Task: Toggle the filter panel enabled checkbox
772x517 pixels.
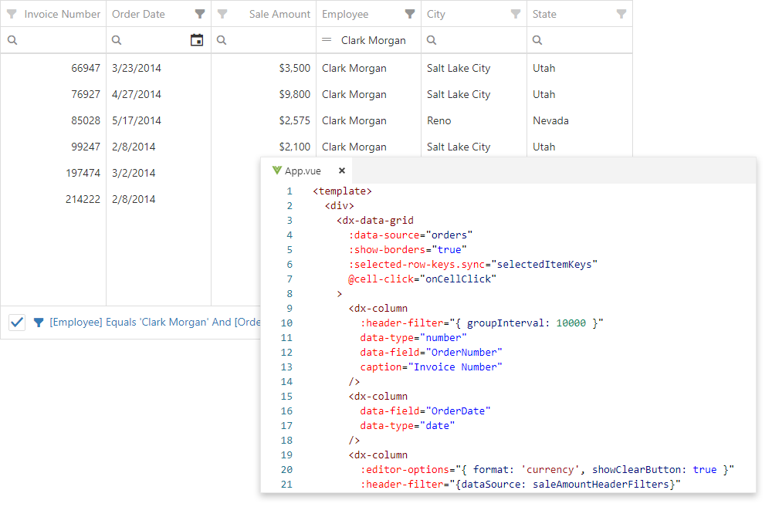Action: tap(17, 323)
